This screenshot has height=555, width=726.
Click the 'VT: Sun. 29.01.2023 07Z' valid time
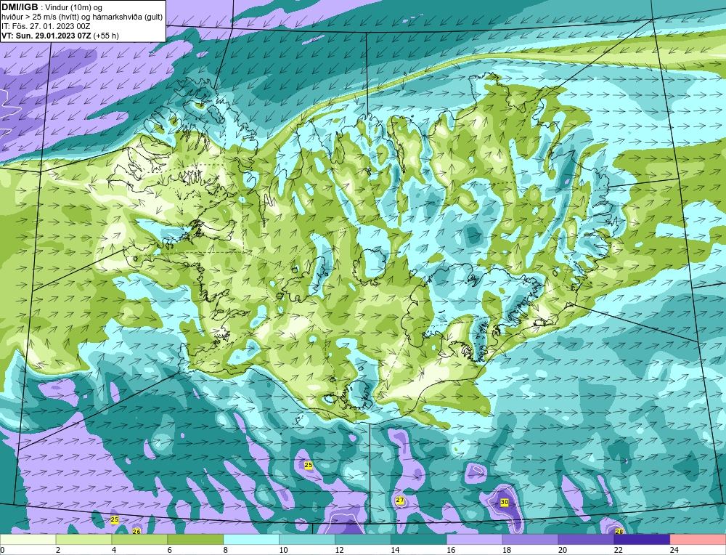tap(46, 36)
